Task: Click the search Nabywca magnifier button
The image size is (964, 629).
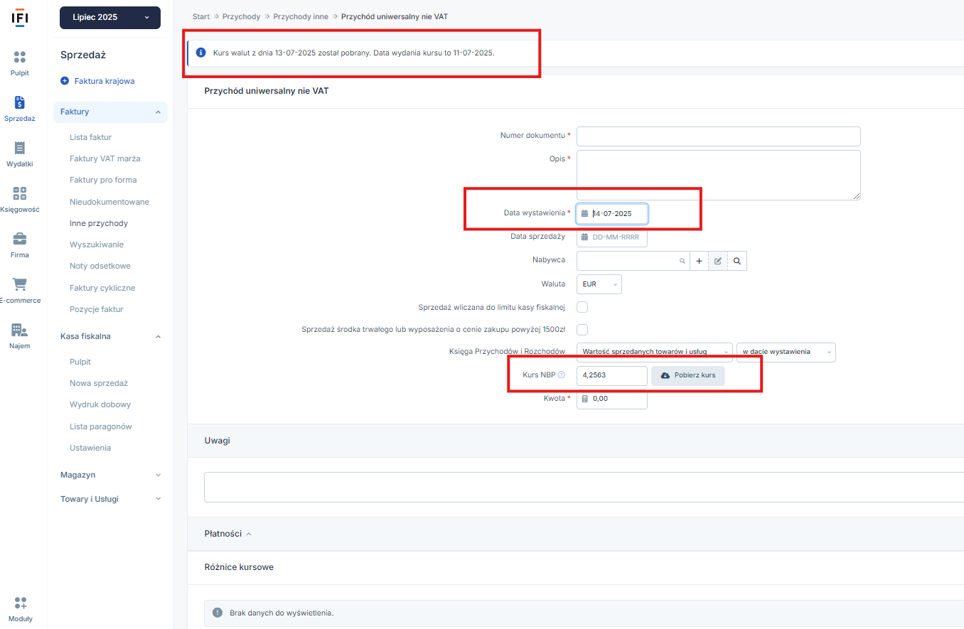Action: click(737, 262)
